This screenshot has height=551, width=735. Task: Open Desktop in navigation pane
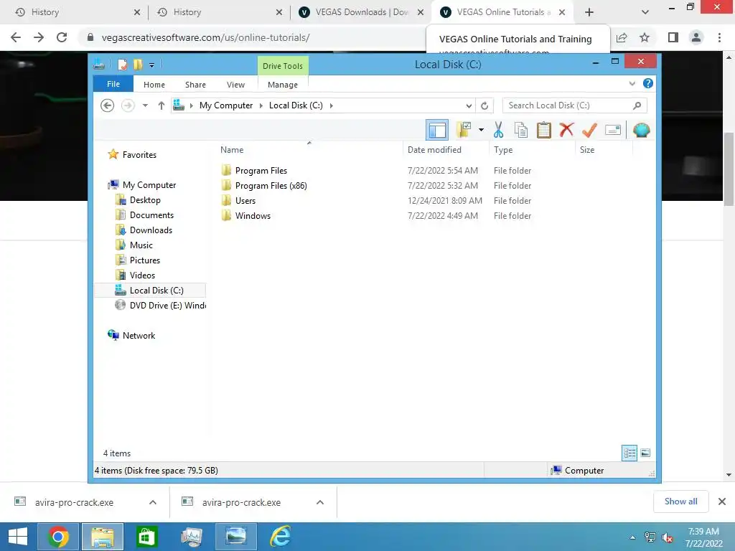tap(145, 200)
